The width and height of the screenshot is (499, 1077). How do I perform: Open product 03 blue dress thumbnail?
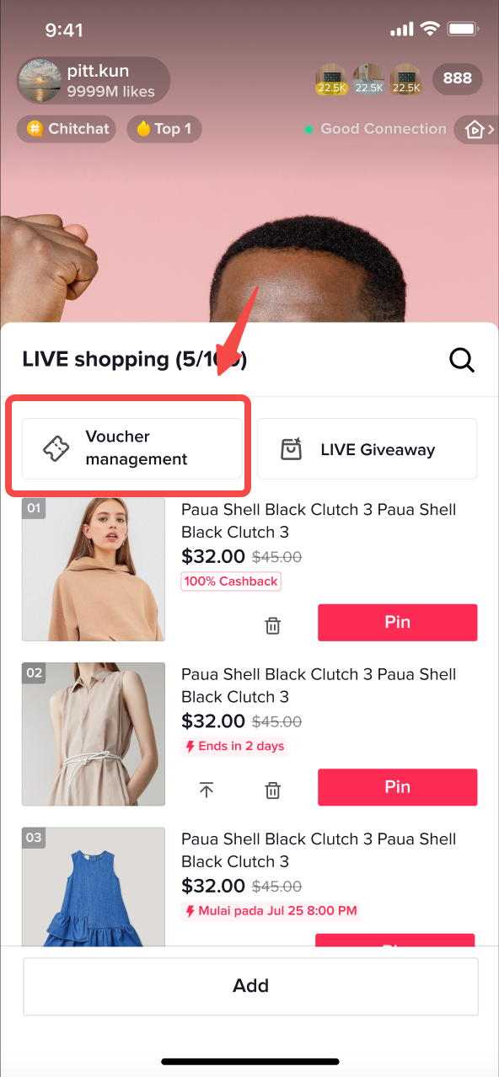(x=94, y=887)
